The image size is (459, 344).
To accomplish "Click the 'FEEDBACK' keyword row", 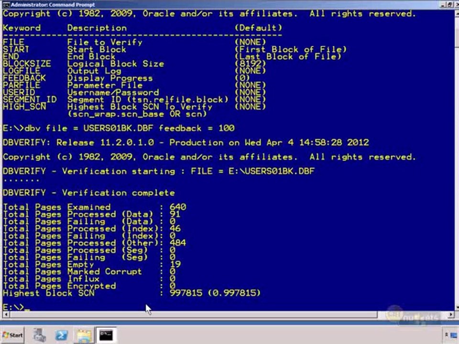I will click(126, 78).
